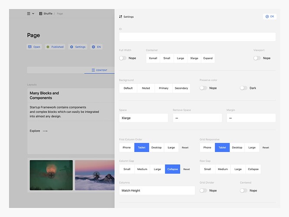Select Desktop under Grid Responsive

237,148
